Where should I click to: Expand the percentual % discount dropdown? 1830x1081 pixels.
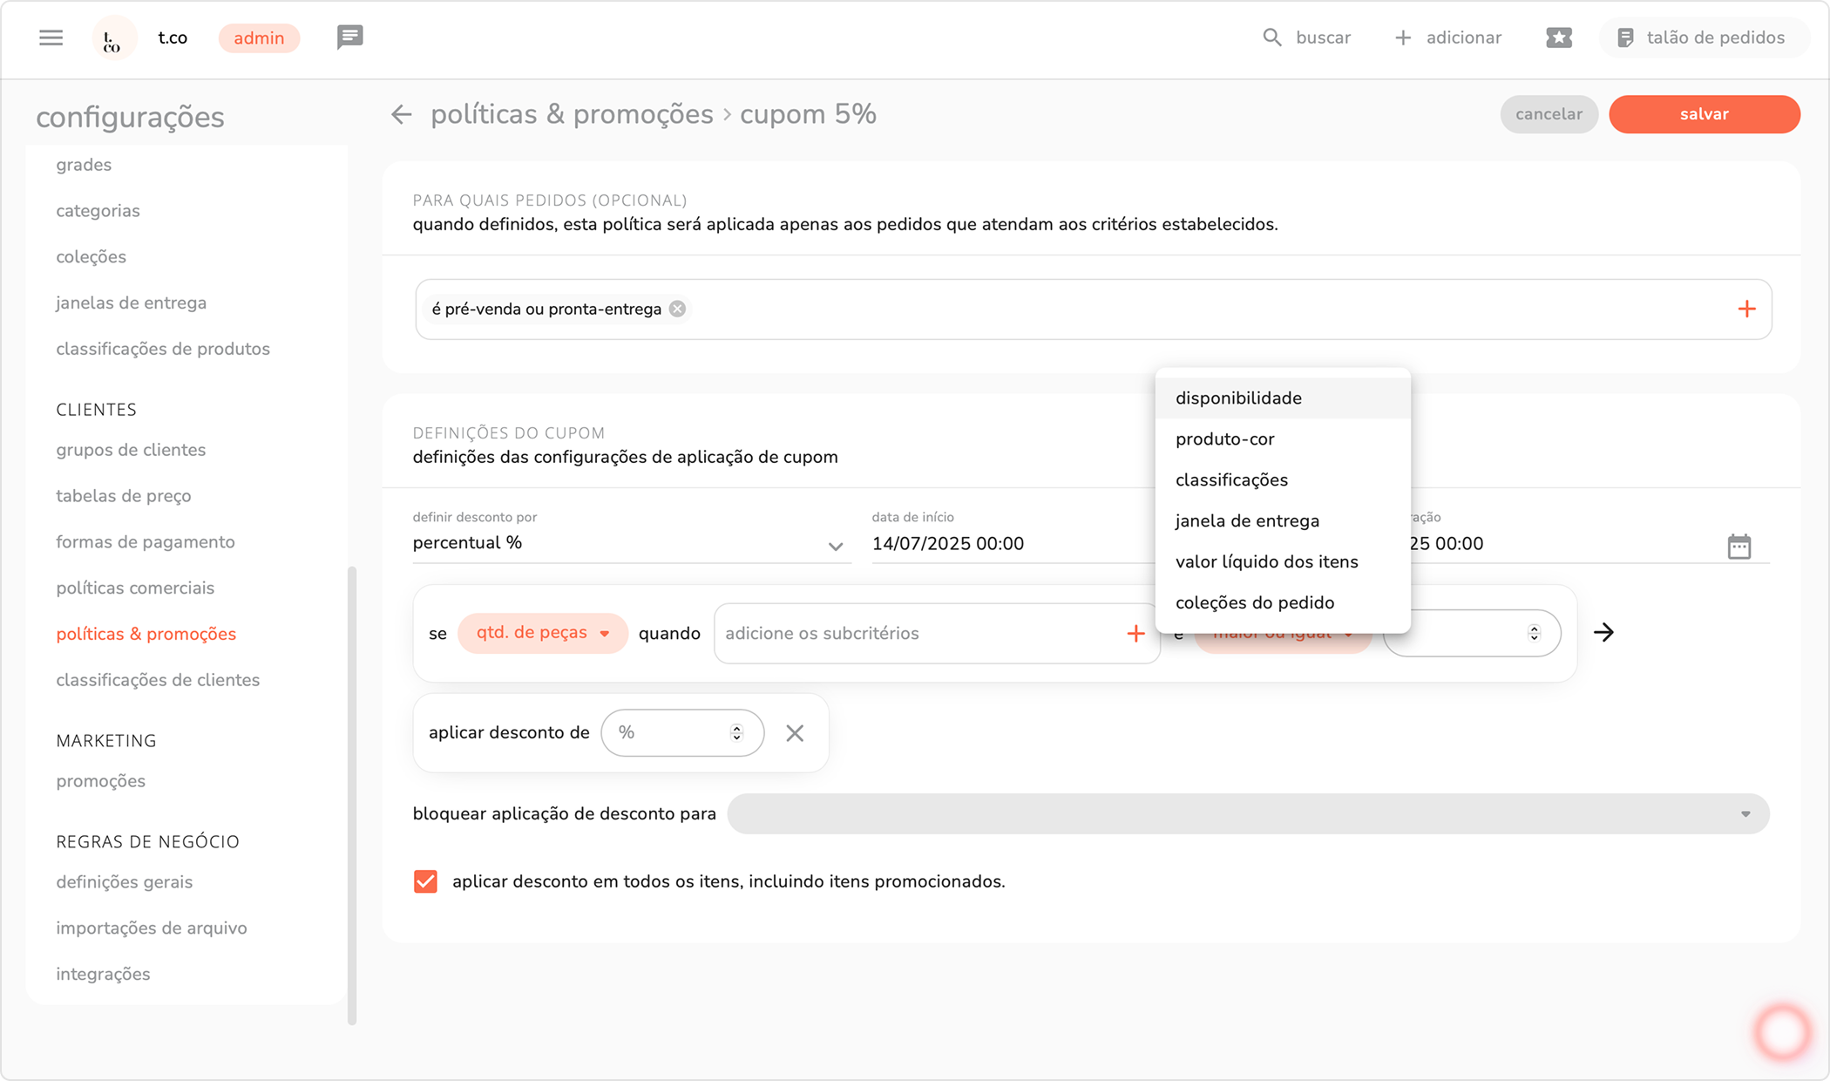click(835, 546)
